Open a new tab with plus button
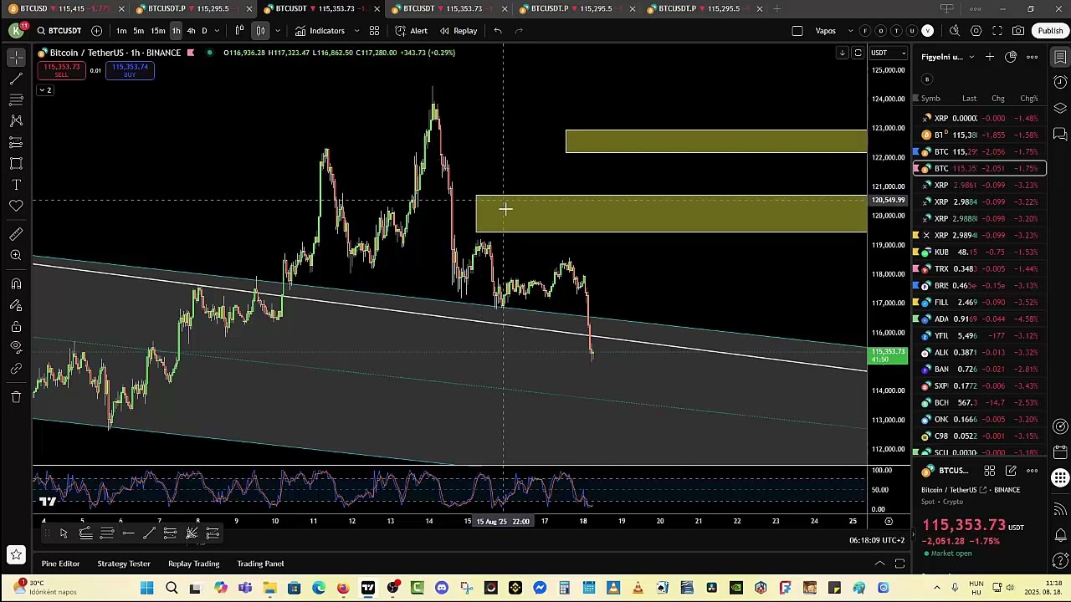Image resolution: width=1071 pixels, height=602 pixels. 777,8
